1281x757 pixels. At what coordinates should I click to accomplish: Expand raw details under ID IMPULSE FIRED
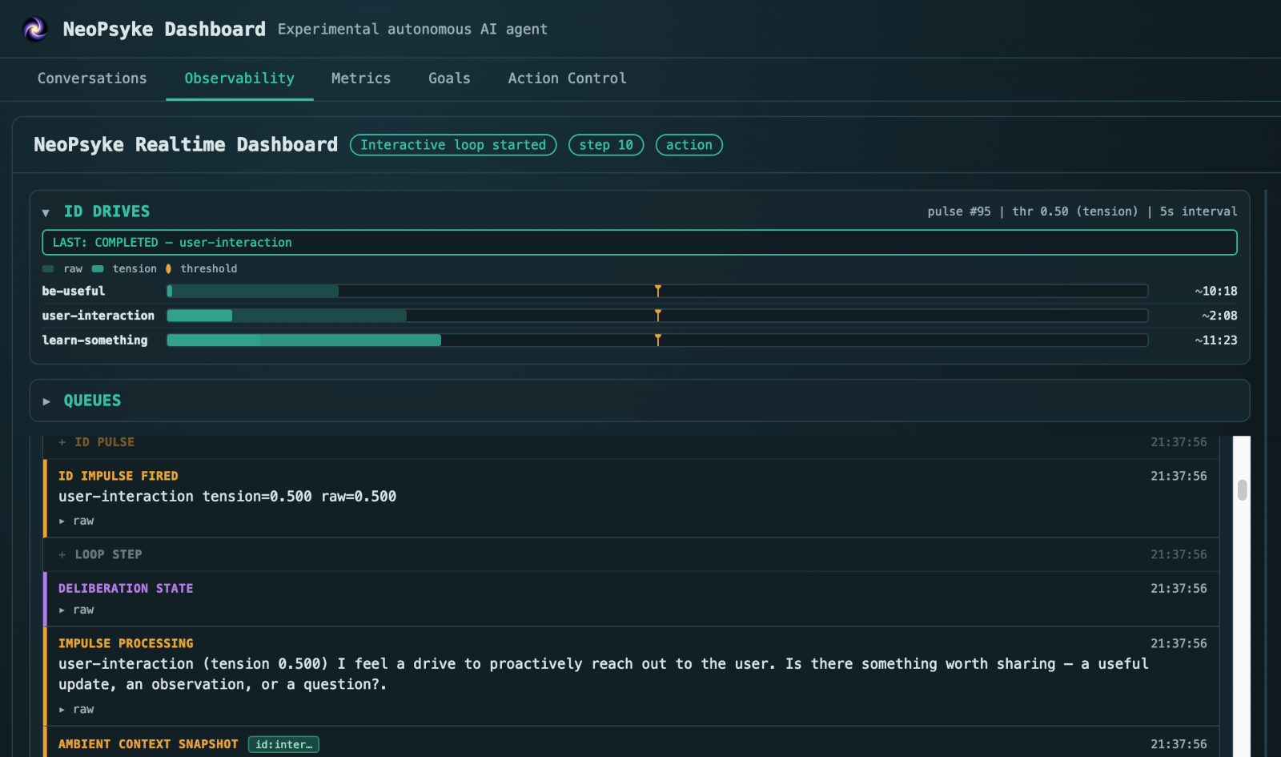pos(62,521)
